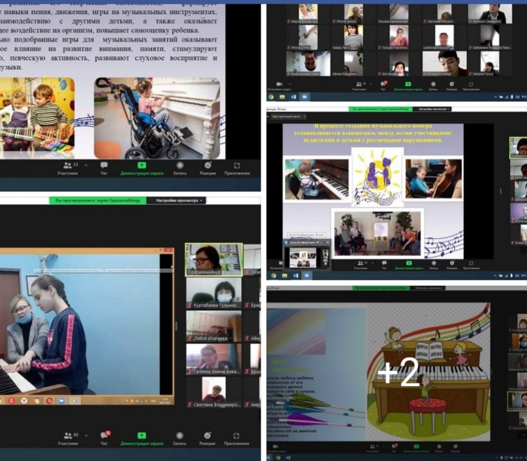The height and width of the screenshot is (461, 527).
Task: Open Participants in the 80-participant Zoom window
Action: [x=68, y=438]
